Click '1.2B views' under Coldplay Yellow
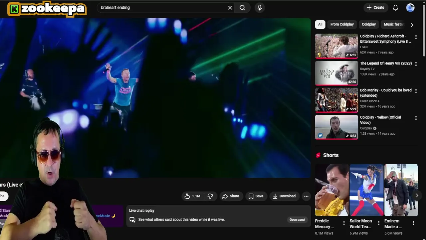 coord(368,133)
